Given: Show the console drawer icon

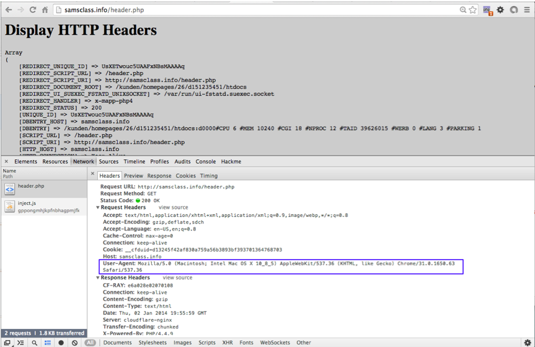Looking at the screenshot, I should click(x=20, y=343).
